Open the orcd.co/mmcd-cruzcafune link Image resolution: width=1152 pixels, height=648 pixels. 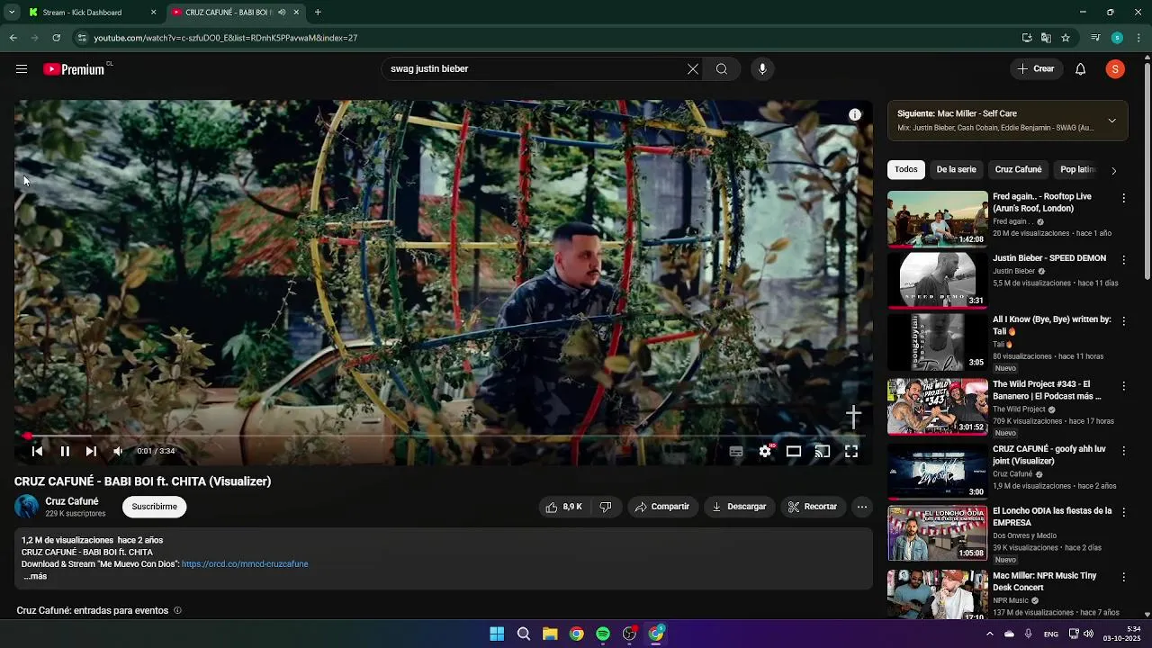[245, 564]
